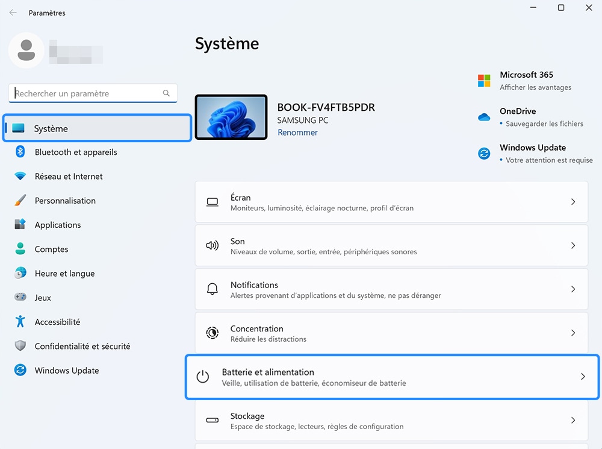Click the Comptes person icon
This screenshot has height=449, width=602.
[x=20, y=248]
